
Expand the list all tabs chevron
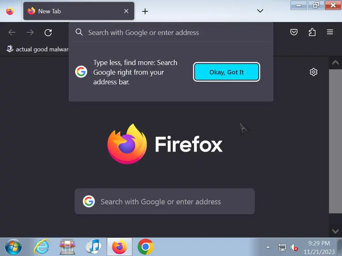(260, 11)
